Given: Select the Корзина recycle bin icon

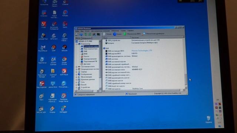Looking at the screenshot, I should [x=208, y=120].
